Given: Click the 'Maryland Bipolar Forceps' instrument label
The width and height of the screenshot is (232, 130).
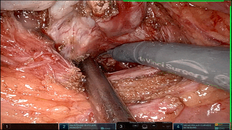Looking at the screenshot, I should click(83, 126).
